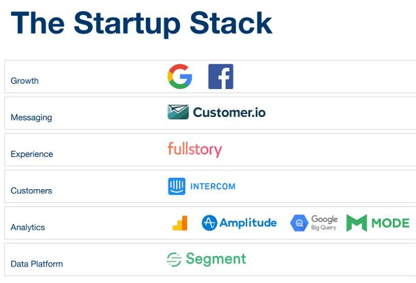The image size is (416, 283).
Task: Select the Data Platform row label
Action: click(x=36, y=264)
